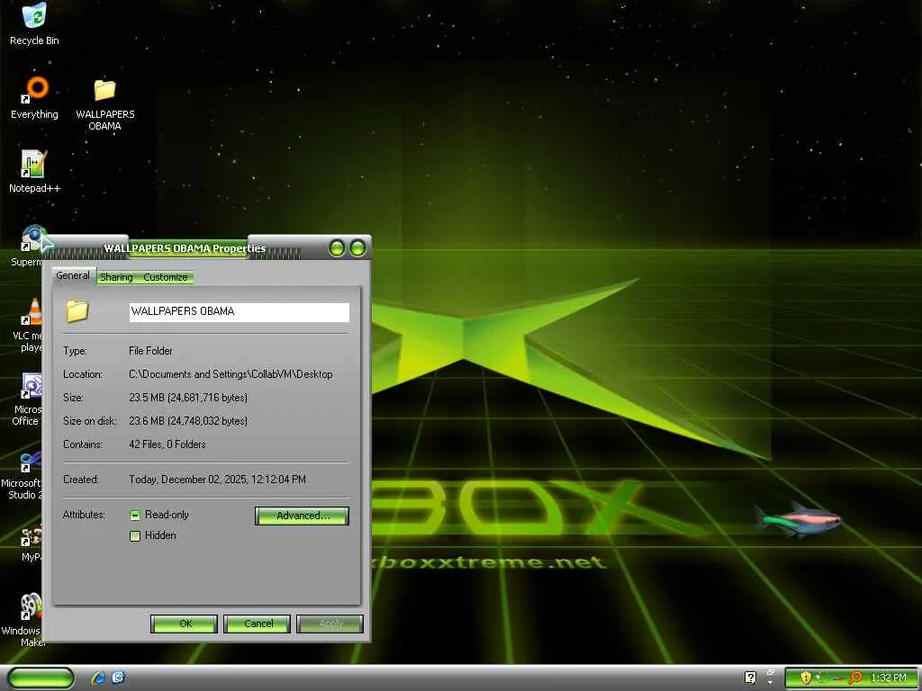
Task: Select the Everything search shortcut icon
Action: point(35,90)
